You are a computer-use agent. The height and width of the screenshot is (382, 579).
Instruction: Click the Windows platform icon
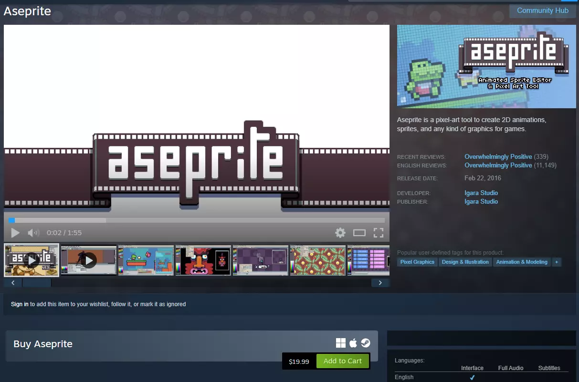click(341, 343)
